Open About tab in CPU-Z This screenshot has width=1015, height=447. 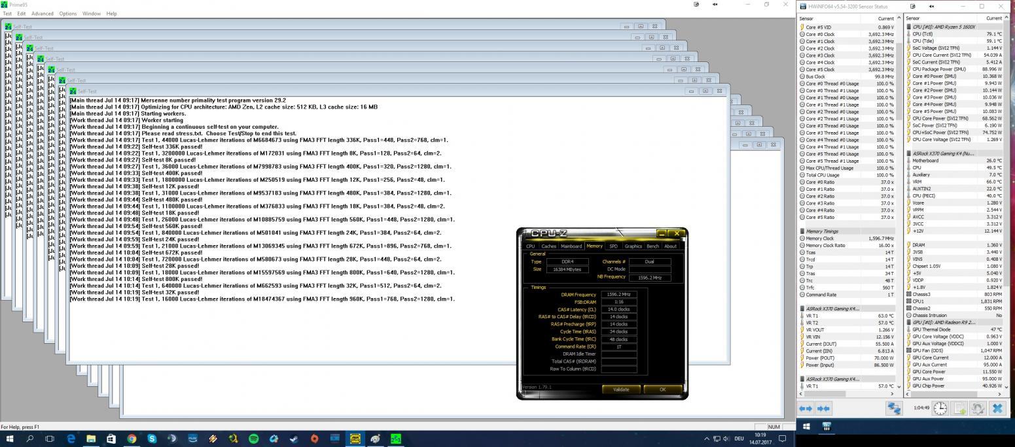coord(670,246)
